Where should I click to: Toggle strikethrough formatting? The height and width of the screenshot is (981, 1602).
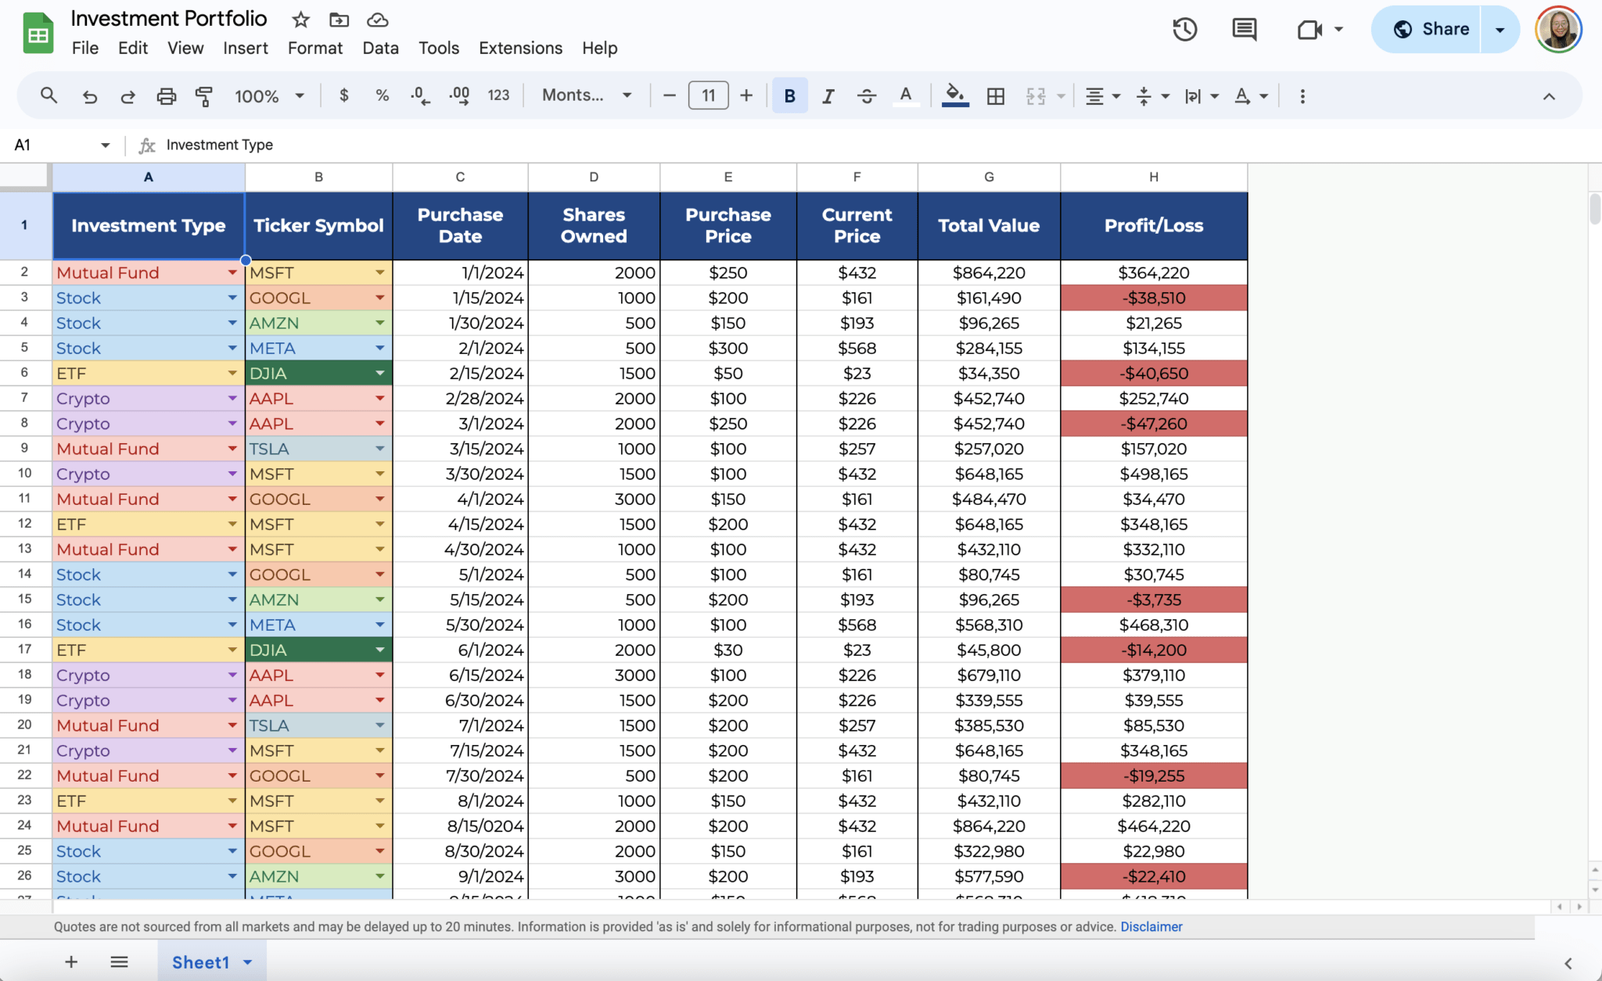867,96
